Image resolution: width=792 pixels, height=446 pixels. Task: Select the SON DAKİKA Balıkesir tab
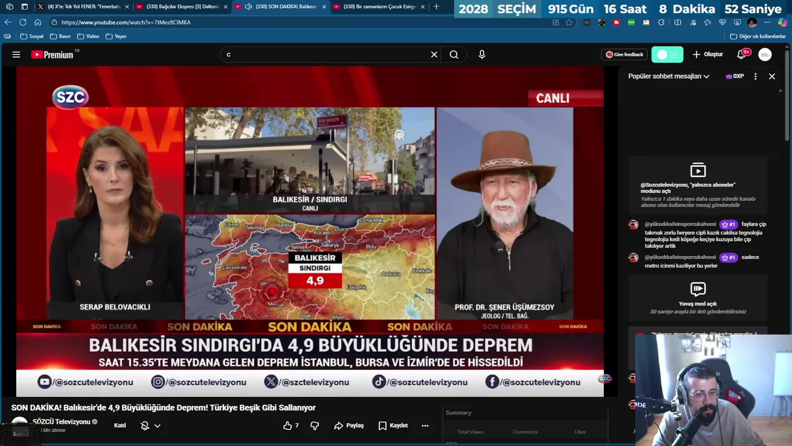(x=280, y=6)
